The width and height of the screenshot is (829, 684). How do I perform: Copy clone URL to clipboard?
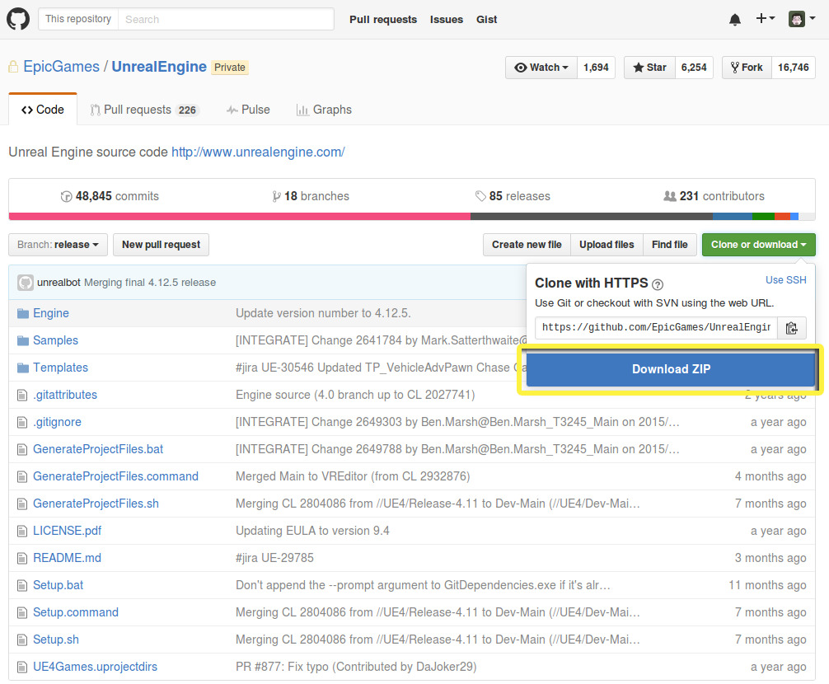[791, 328]
